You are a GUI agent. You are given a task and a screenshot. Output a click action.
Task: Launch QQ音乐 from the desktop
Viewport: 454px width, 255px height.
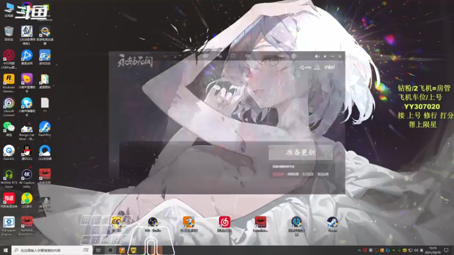[27, 201]
